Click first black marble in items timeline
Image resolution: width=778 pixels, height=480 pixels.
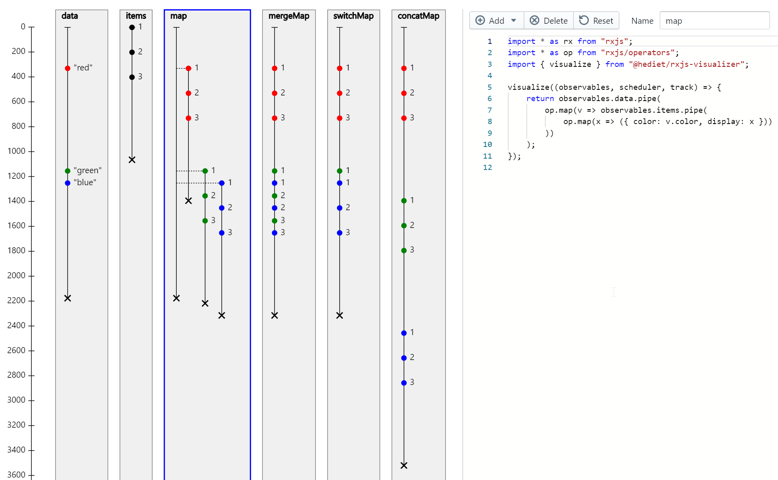pos(132,27)
